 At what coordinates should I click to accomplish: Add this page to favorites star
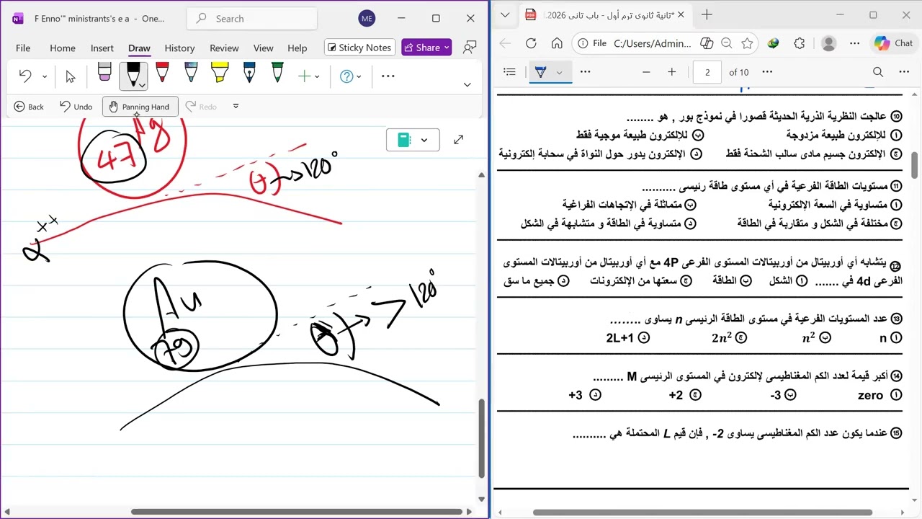click(x=747, y=43)
